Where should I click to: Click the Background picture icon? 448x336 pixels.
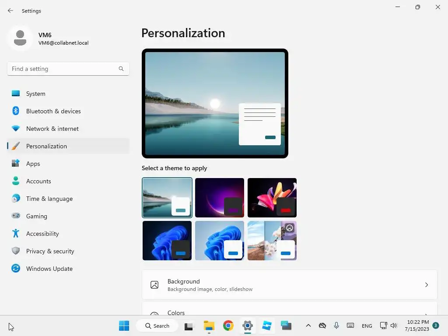point(154,285)
